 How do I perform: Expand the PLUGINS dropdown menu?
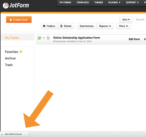[114, 3]
